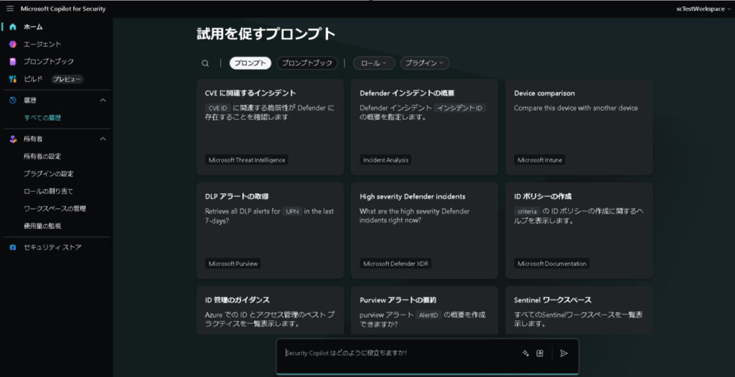
Task: Click the Microsoft Defender XDR tag
Action: click(395, 264)
